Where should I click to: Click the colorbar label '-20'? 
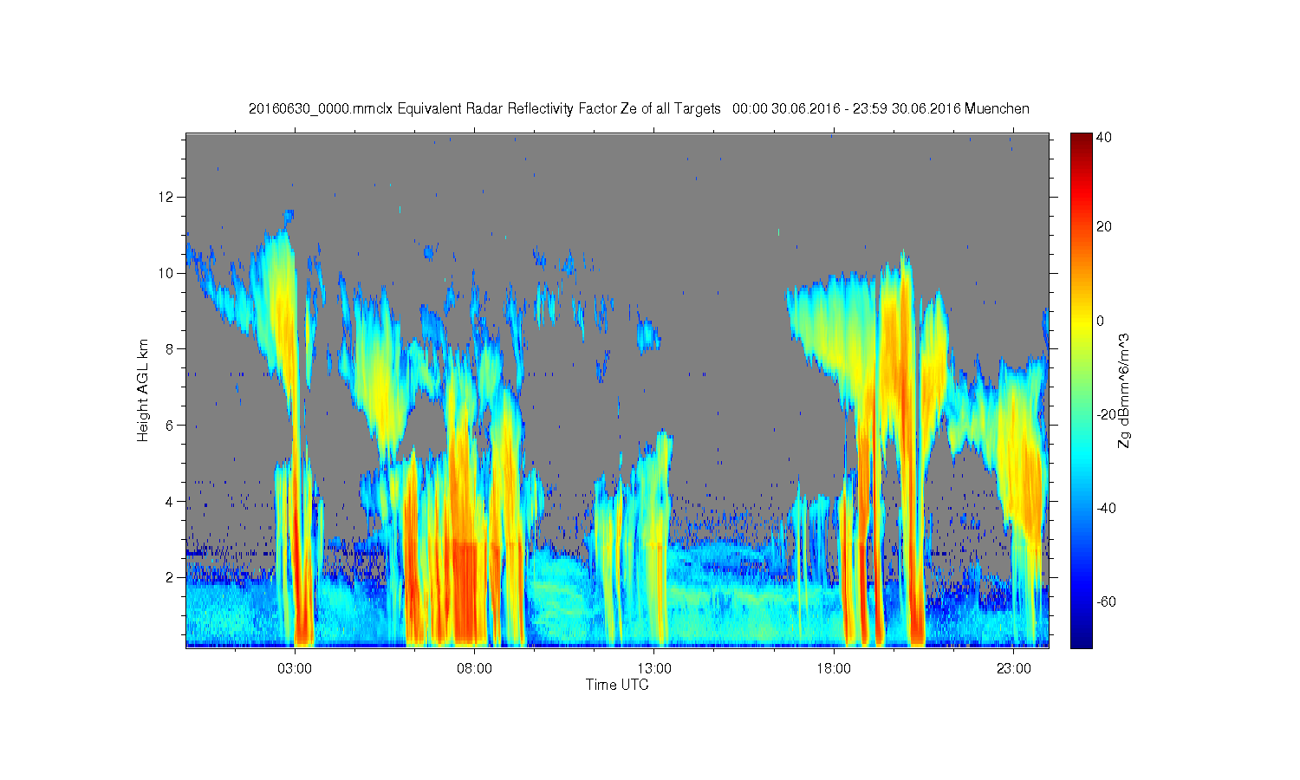[x=1106, y=414]
